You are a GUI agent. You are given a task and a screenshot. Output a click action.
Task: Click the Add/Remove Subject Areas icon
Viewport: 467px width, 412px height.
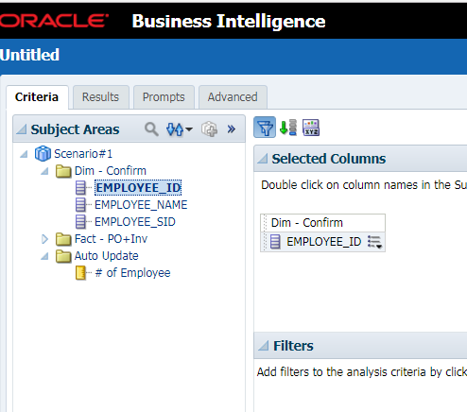(209, 129)
